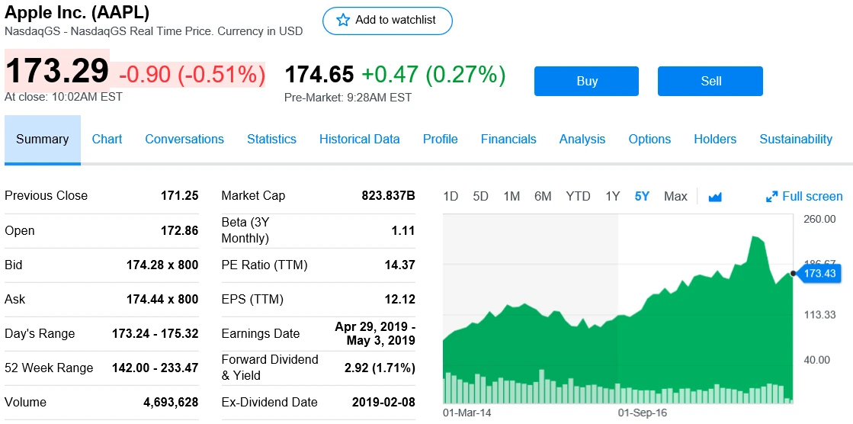The image size is (853, 424).
Task: Switch to the Chart tab
Action: pyautogui.click(x=107, y=140)
